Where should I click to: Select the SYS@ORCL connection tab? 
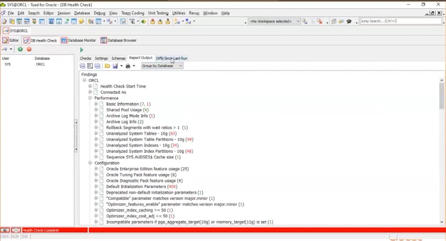pyautogui.click(x=16, y=31)
